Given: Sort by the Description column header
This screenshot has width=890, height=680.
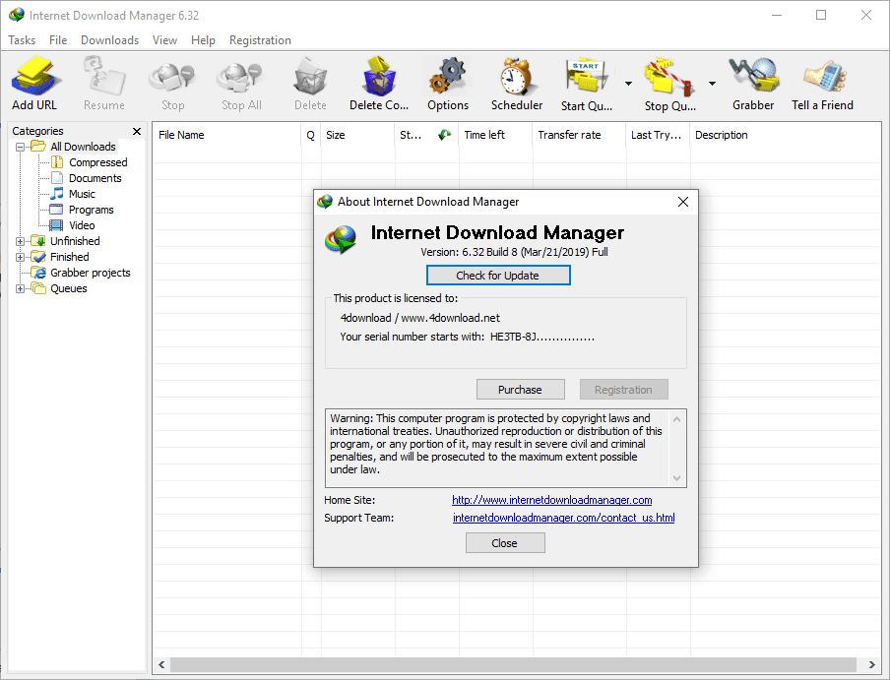Looking at the screenshot, I should 785,135.
